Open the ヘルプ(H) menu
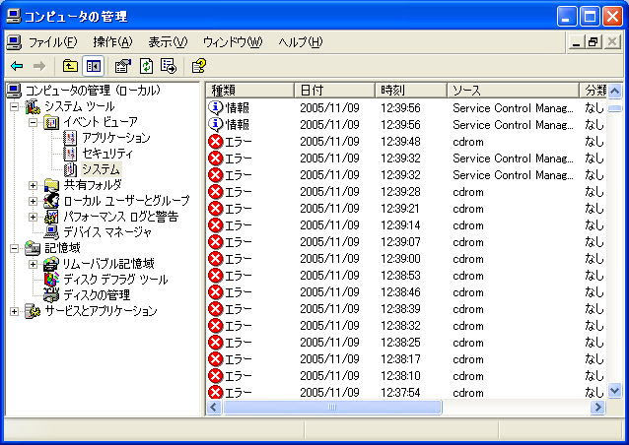 point(301,42)
